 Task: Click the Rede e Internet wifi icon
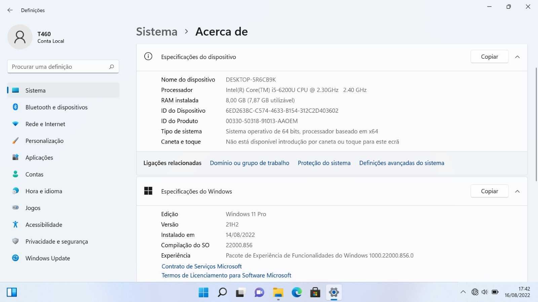point(15,124)
